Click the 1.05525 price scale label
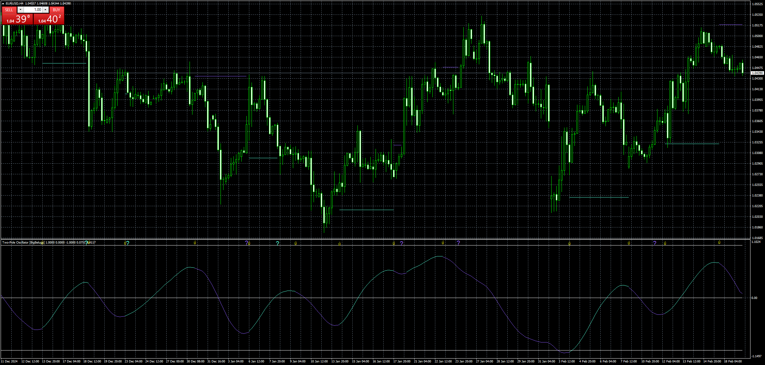The width and height of the screenshot is (765, 365). coord(757,4)
